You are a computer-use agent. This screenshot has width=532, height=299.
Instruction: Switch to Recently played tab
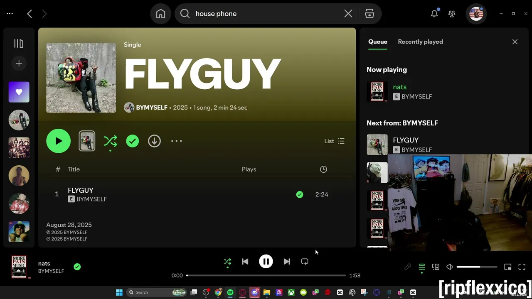(x=420, y=42)
